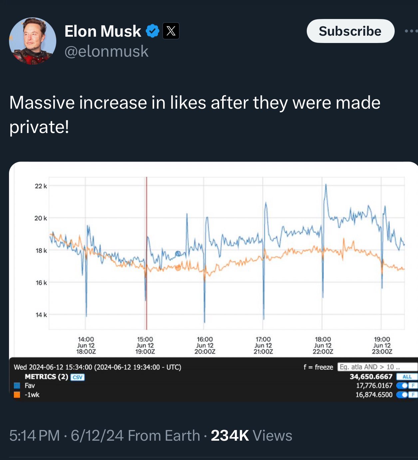The width and height of the screenshot is (418, 460).
Task: Toggle the -1wk metric switch
Action: pos(403,395)
